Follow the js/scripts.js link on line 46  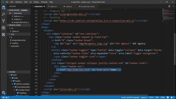click(68, 89)
